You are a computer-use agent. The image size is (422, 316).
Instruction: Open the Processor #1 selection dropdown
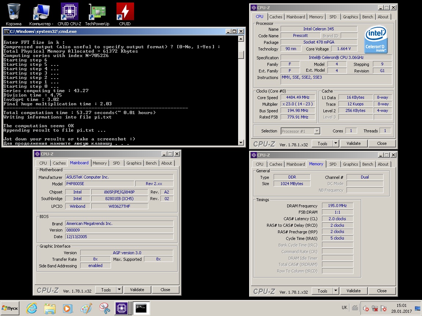pyautogui.click(x=300, y=131)
